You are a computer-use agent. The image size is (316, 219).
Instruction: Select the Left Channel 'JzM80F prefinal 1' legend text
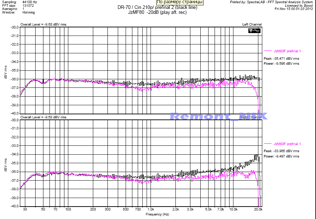point(287,51)
